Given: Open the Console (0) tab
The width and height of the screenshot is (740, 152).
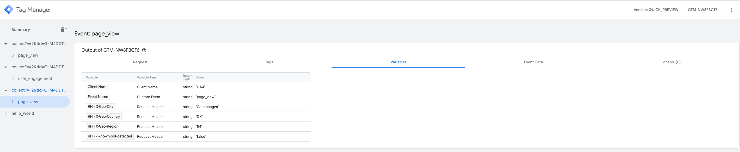Looking at the screenshot, I should (x=670, y=62).
